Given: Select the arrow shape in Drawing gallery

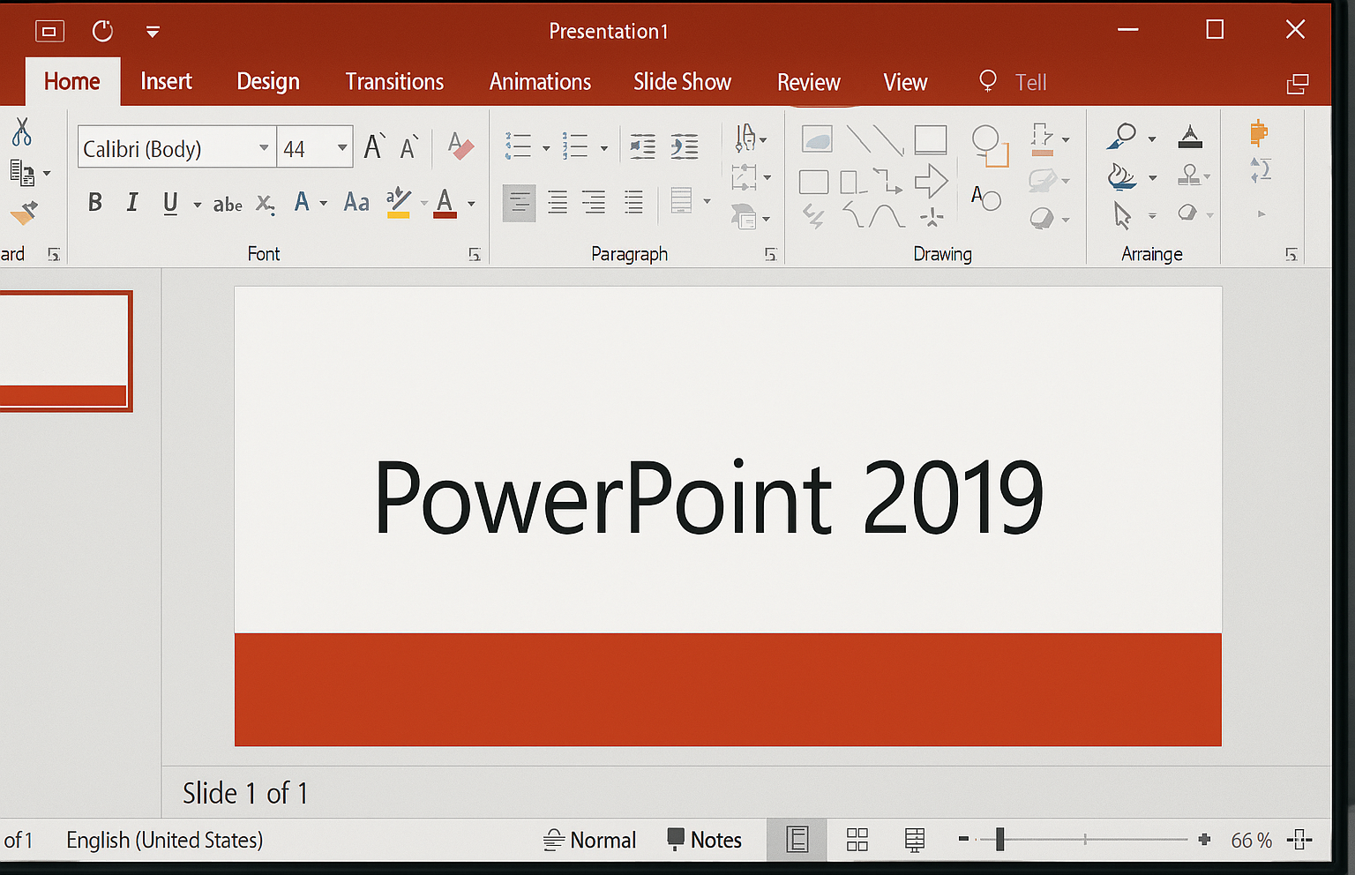Looking at the screenshot, I should (932, 181).
